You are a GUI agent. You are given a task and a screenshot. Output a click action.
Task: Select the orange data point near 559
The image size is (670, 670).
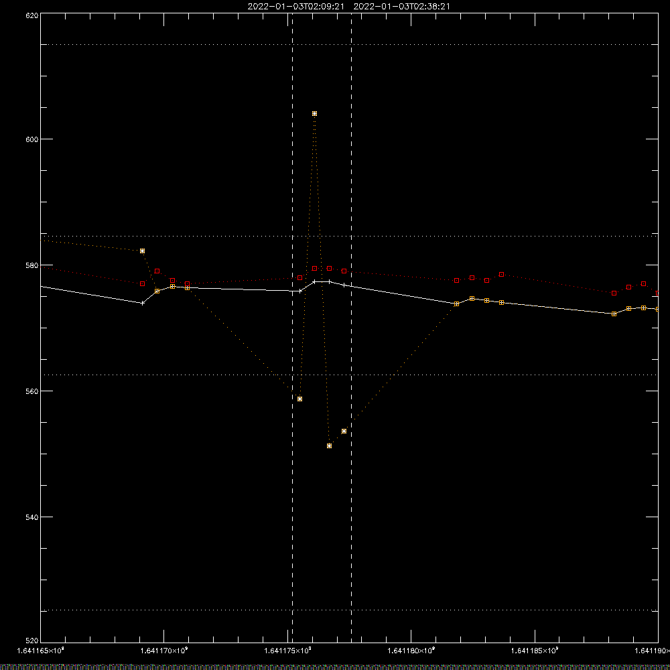tap(300, 399)
